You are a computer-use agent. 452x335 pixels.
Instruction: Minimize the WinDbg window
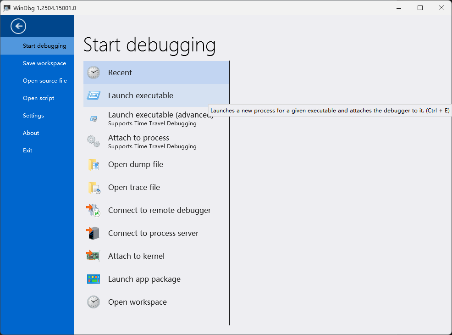(x=399, y=8)
